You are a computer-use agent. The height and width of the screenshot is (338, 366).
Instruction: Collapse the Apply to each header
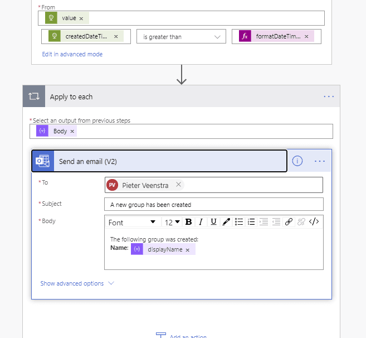pyautogui.click(x=182, y=96)
